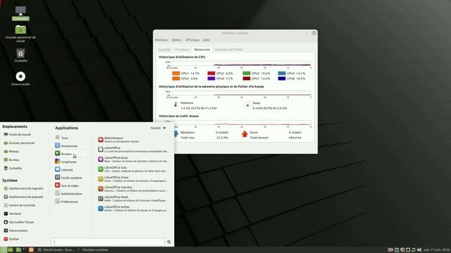Viewport: 451px width, 253px height.
Task: Open the Ordinateur desktop icon
Action: 20,13
